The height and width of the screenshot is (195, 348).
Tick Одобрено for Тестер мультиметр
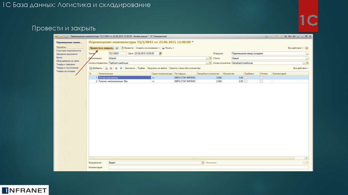(x=246, y=78)
